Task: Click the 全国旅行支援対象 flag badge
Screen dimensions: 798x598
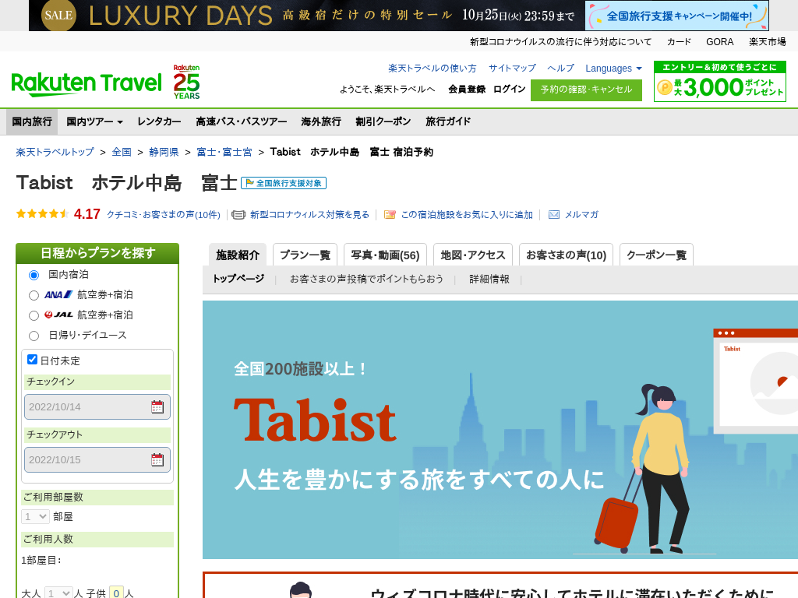Action: click(x=284, y=183)
